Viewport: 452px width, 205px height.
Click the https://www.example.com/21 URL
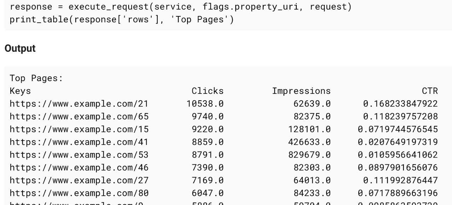(x=79, y=104)
